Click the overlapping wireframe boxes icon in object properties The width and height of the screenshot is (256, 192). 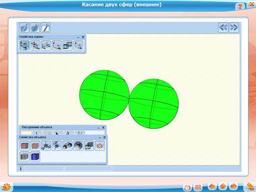point(89,146)
